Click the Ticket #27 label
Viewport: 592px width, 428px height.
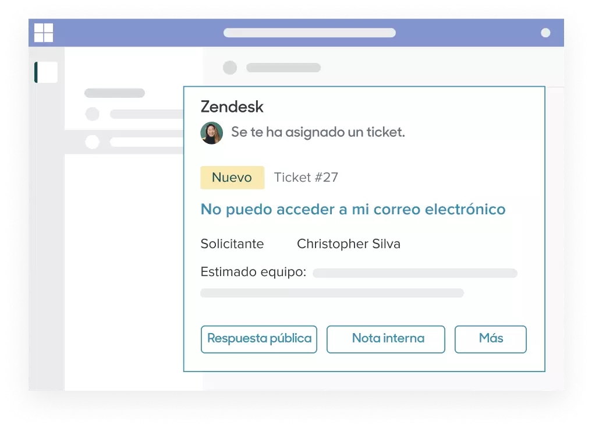click(306, 178)
